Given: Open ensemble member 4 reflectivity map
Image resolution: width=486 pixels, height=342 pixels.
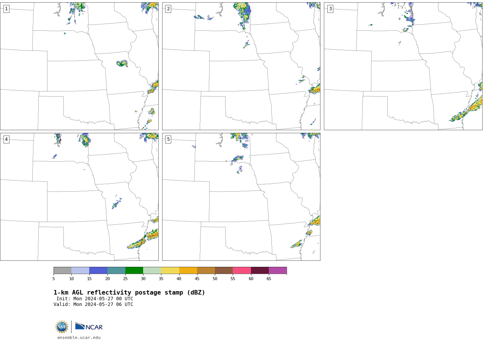Looking at the screenshot, I should pyautogui.click(x=79, y=197).
